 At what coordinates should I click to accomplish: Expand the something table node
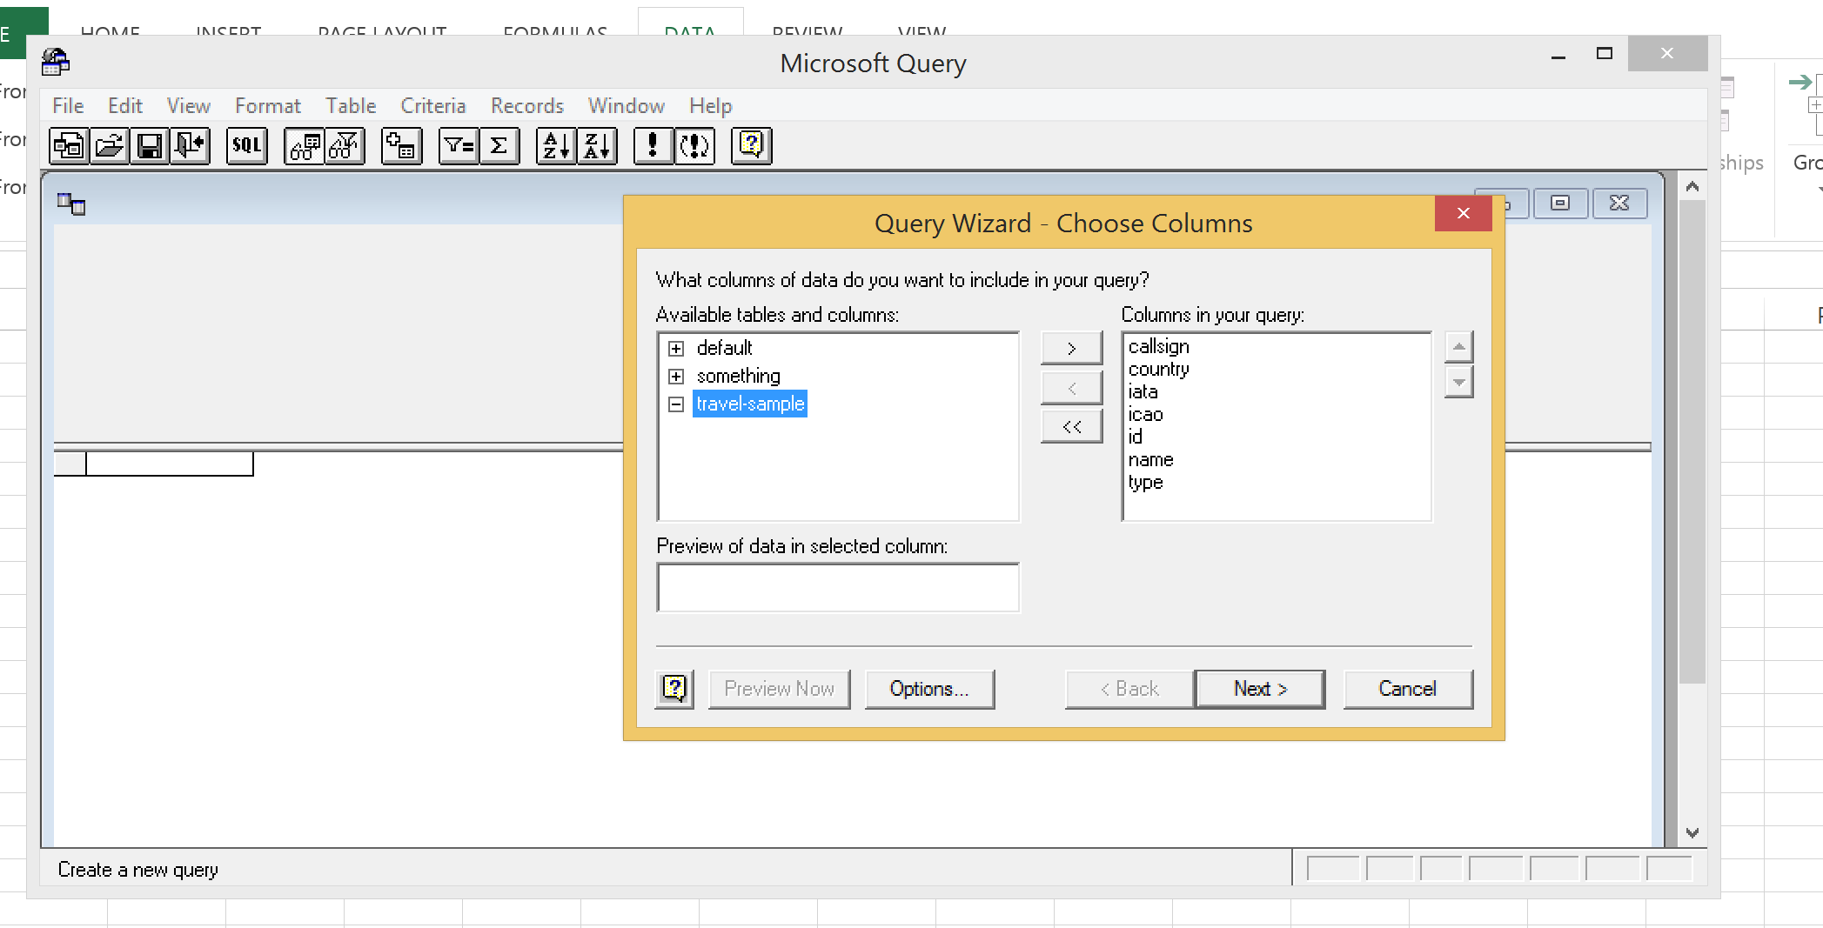pos(676,377)
